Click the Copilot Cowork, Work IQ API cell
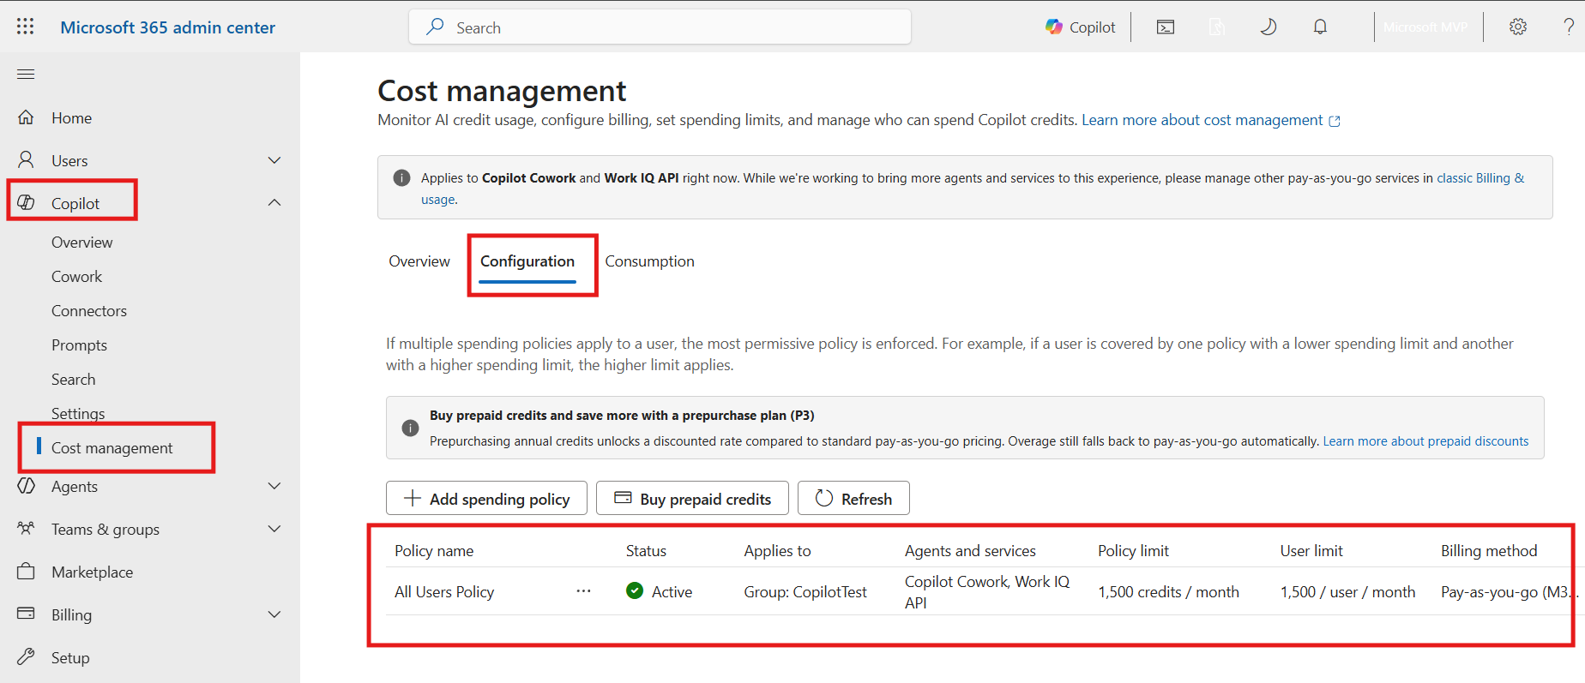The image size is (1585, 683). [x=987, y=592]
